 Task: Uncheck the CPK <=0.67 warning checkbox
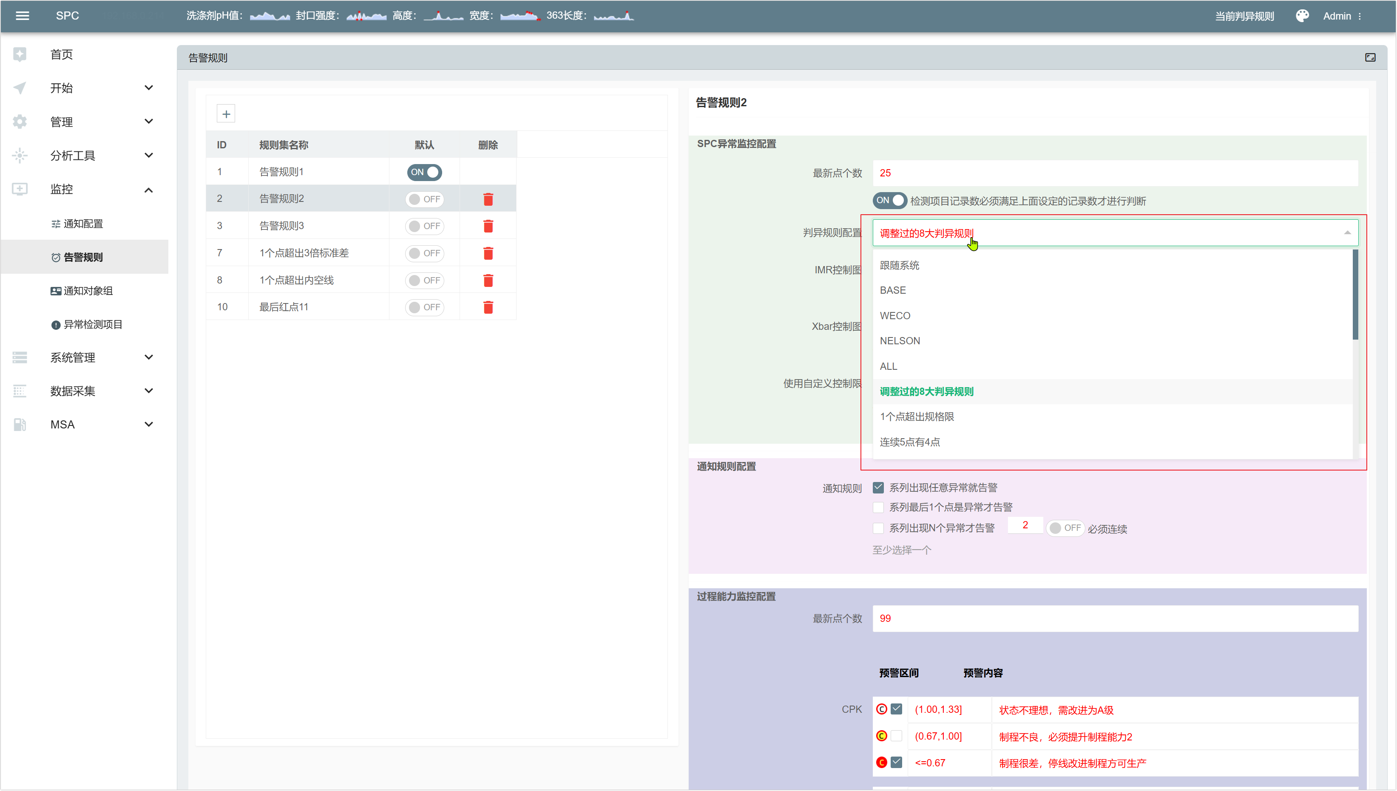[x=897, y=763]
